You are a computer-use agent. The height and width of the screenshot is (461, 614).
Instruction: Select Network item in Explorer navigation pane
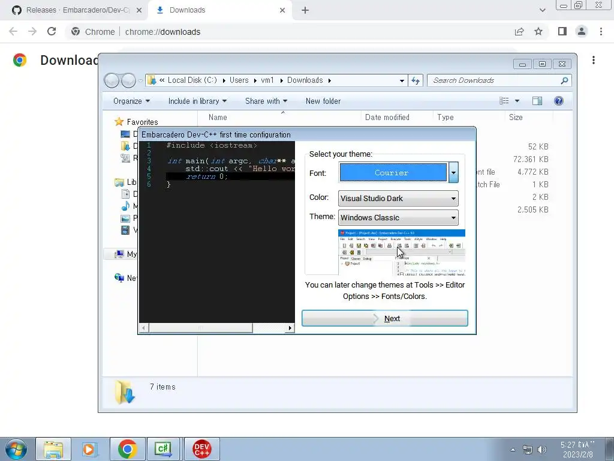click(126, 278)
